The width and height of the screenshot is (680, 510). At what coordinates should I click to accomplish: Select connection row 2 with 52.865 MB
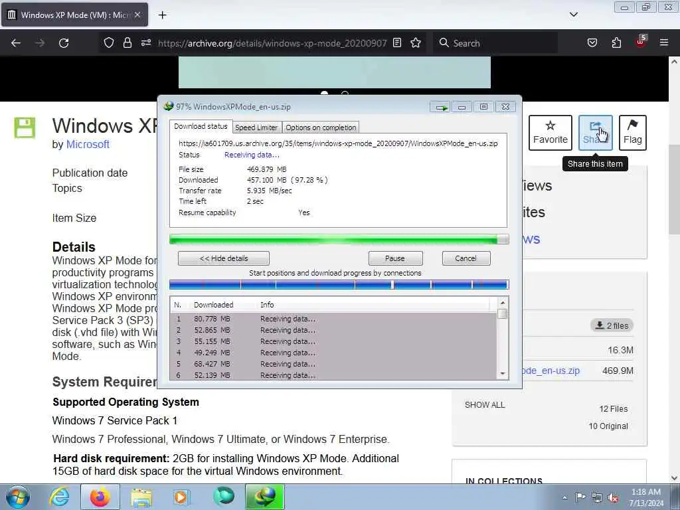point(333,330)
